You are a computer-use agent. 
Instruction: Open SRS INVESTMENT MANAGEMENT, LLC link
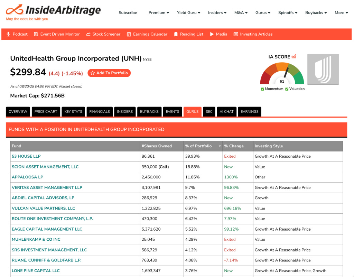click(49, 250)
